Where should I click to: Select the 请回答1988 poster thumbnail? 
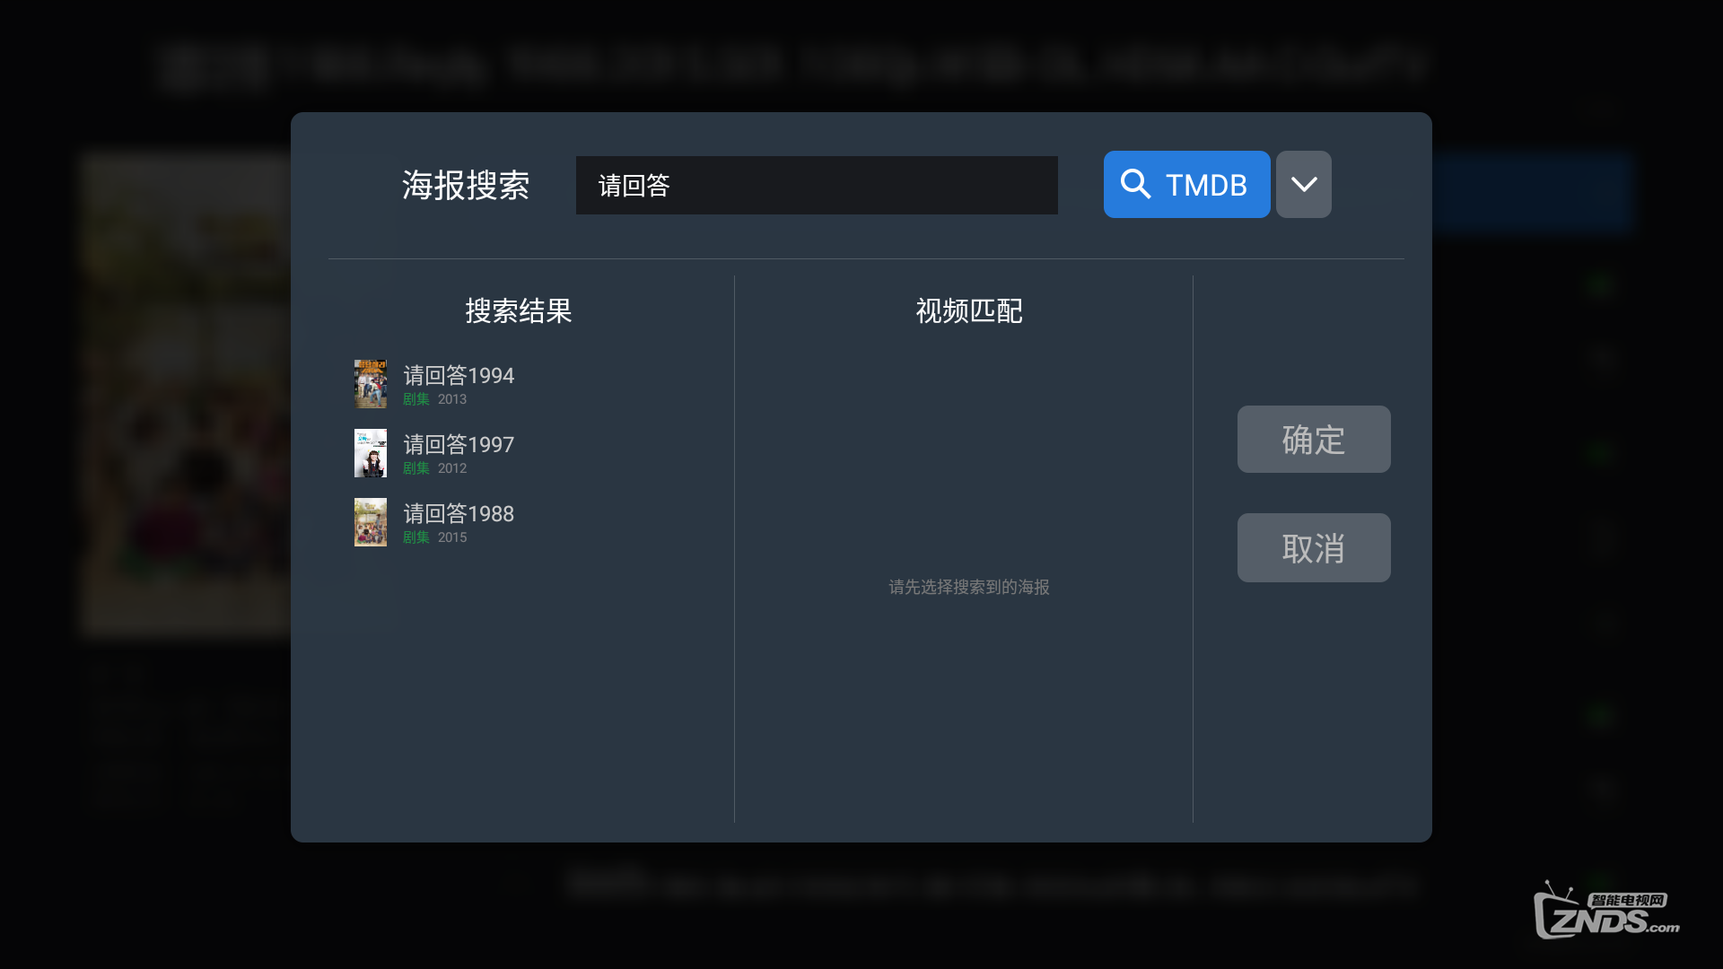[x=370, y=522]
